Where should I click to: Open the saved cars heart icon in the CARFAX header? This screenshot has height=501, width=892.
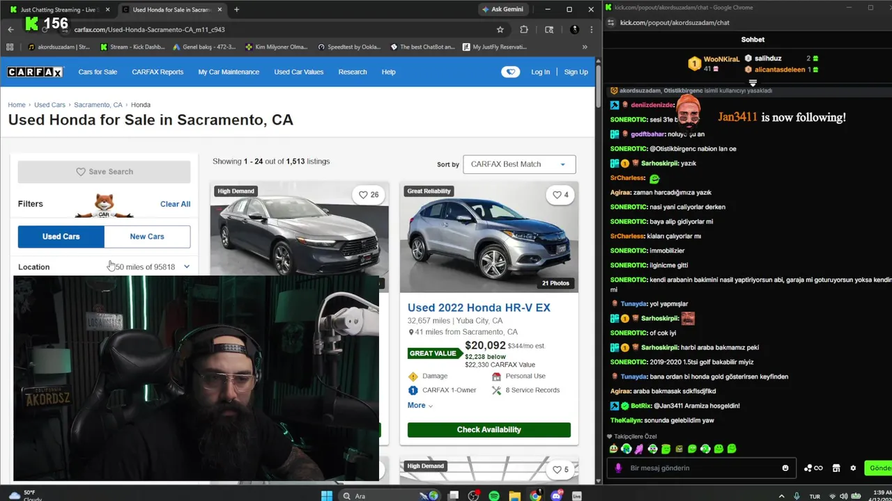(x=510, y=72)
